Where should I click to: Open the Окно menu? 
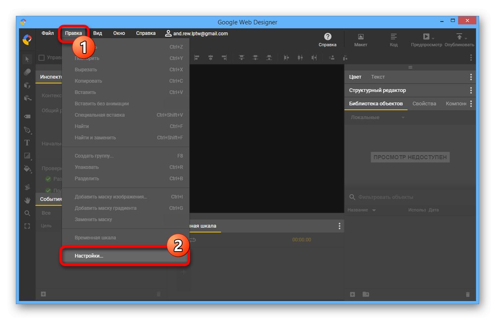point(119,33)
